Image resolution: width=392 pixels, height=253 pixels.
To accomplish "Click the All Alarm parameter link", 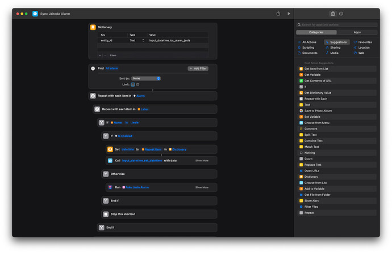I will click(x=112, y=68).
